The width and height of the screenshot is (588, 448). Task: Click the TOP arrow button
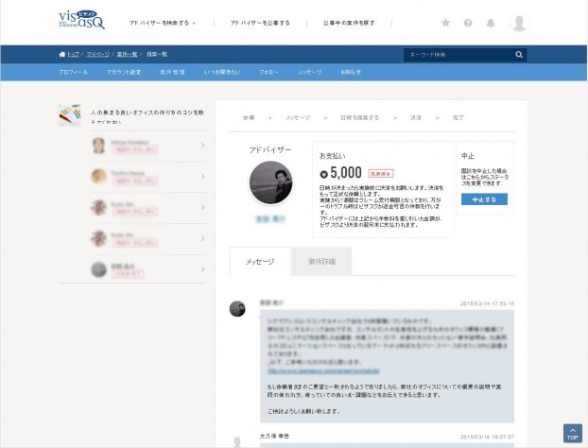pyautogui.click(x=573, y=434)
